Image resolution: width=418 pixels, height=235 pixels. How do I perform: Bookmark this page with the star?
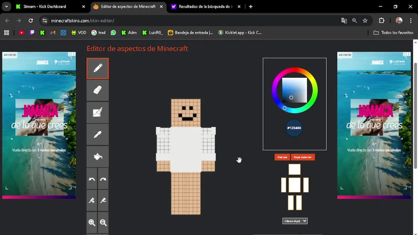(x=365, y=21)
